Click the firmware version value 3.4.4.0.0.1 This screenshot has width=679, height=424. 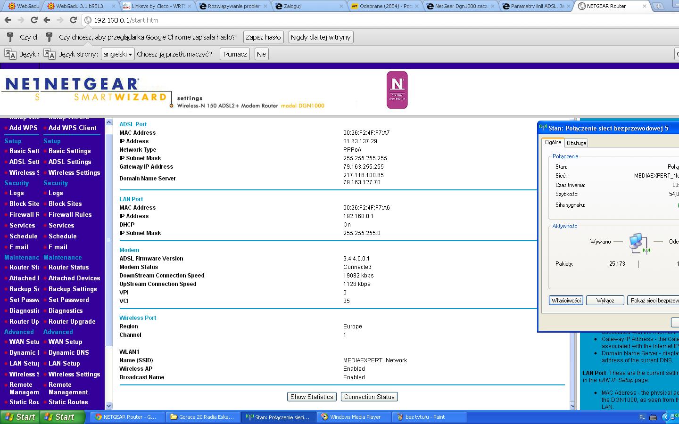(x=356, y=259)
